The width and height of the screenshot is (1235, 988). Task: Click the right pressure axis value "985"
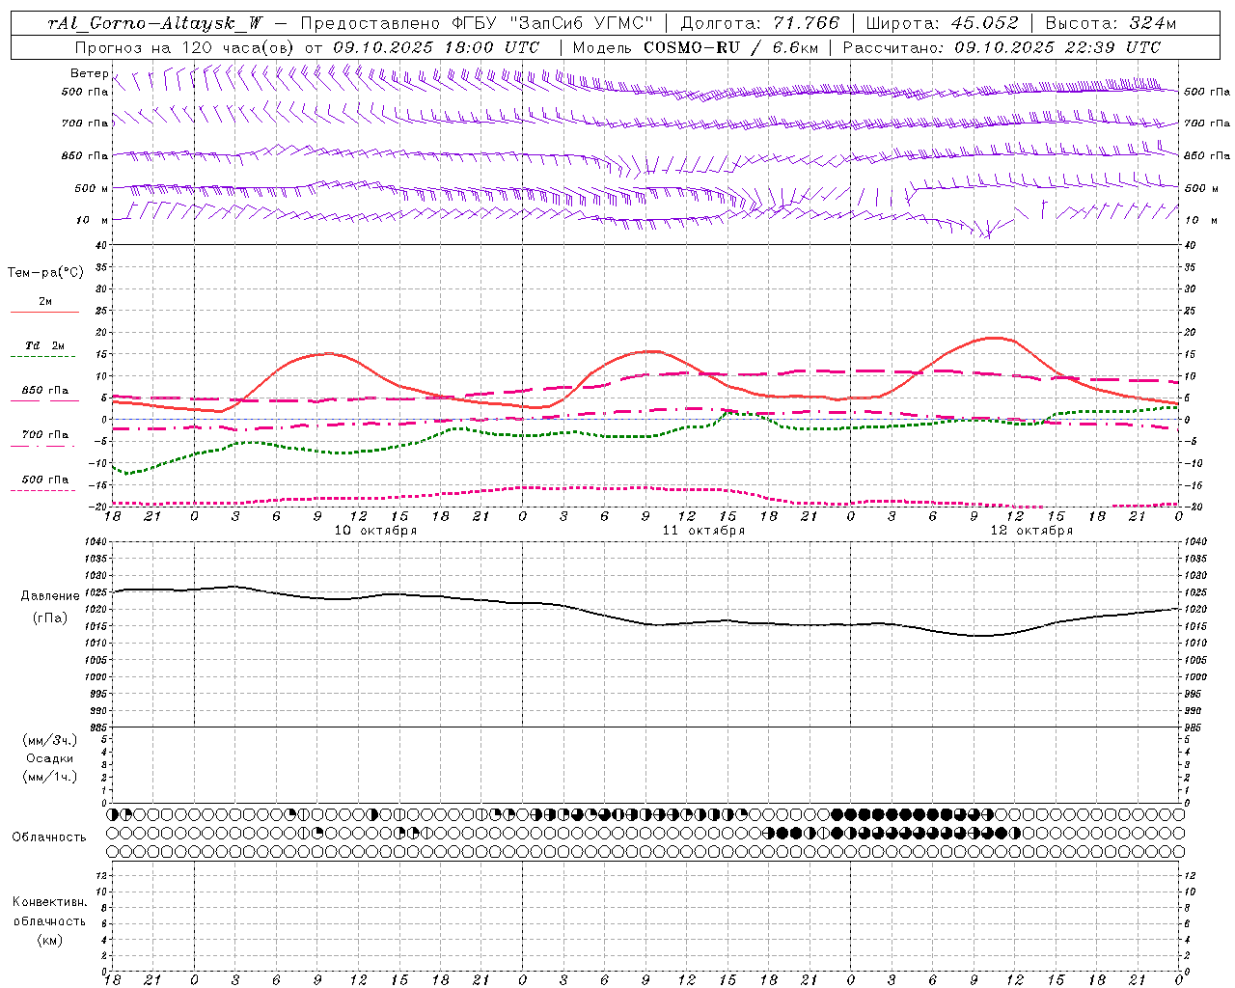coord(1194,727)
